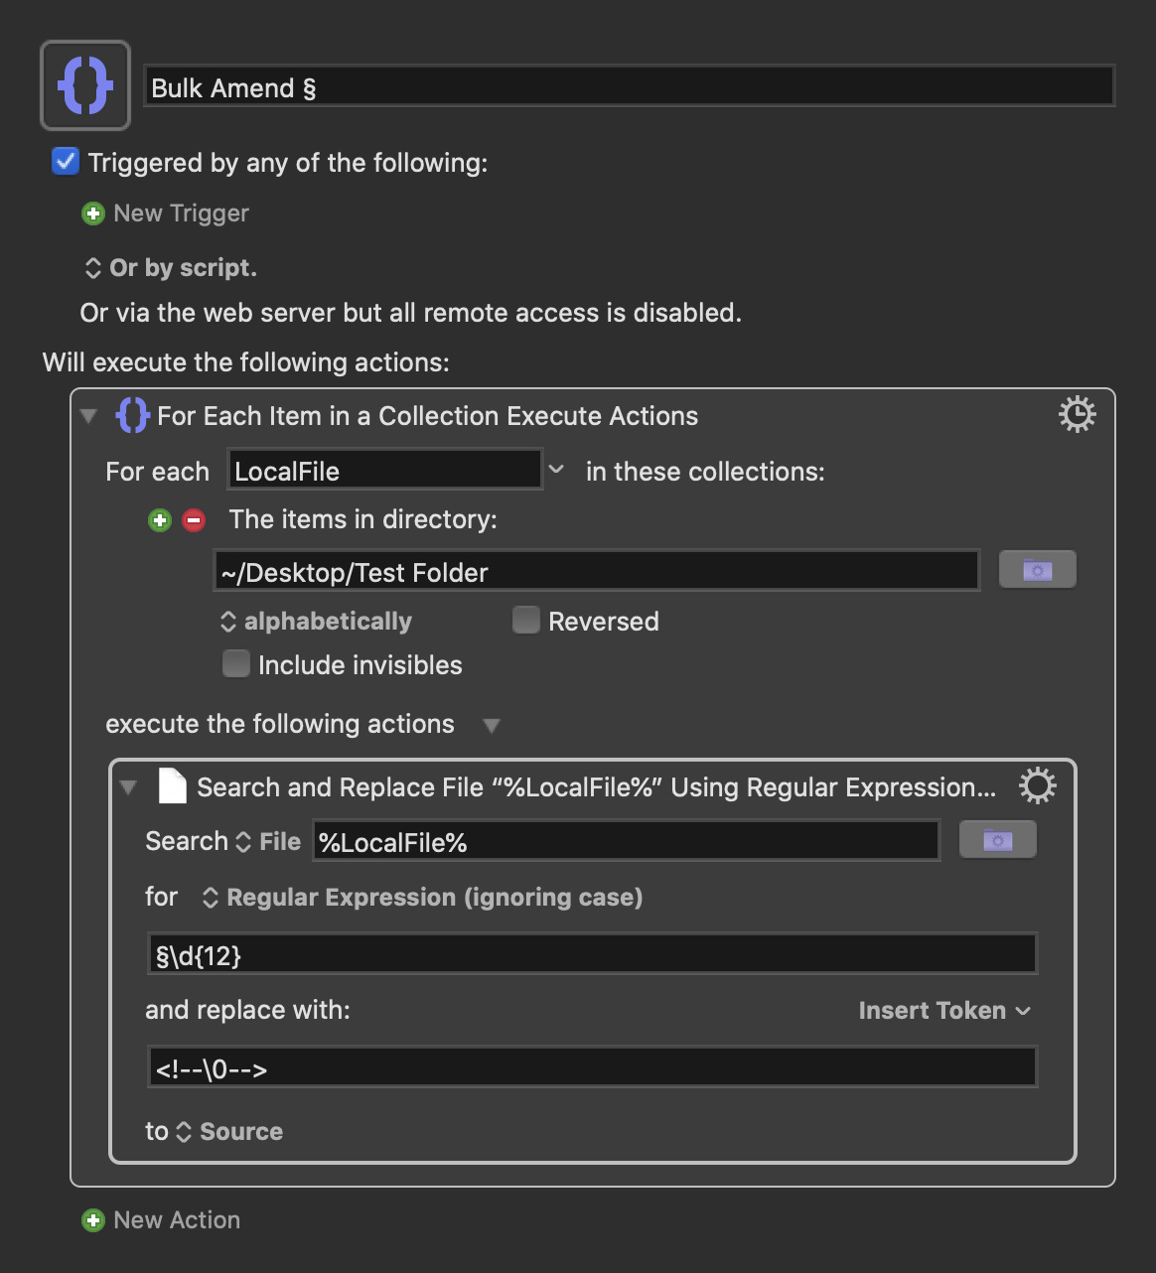Image resolution: width=1156 pixels, height=1273 pixels.
Task: Enable the Reversed checkbox
Action: (526, 621)
